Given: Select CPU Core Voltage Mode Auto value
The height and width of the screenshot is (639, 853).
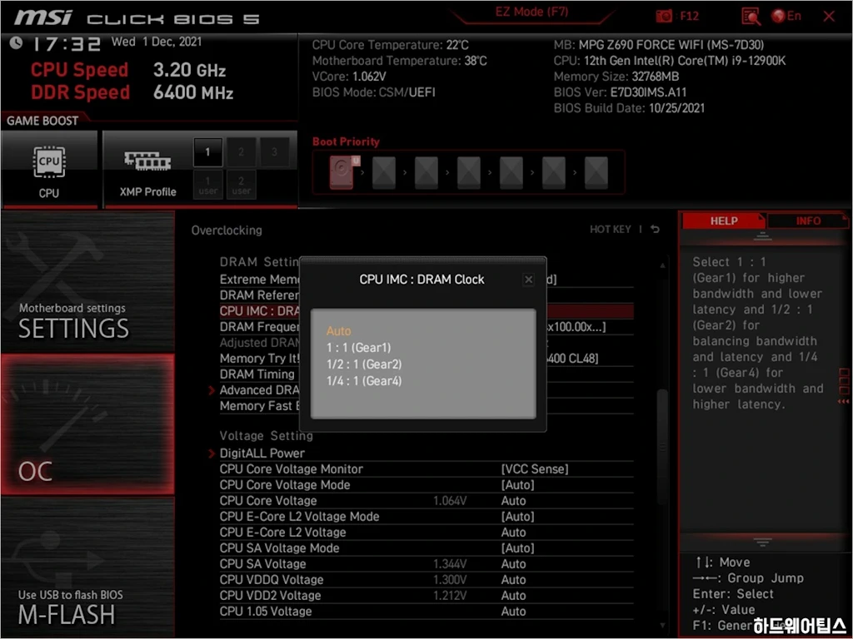Looking at the screenshot, I should tap(517, 485).
